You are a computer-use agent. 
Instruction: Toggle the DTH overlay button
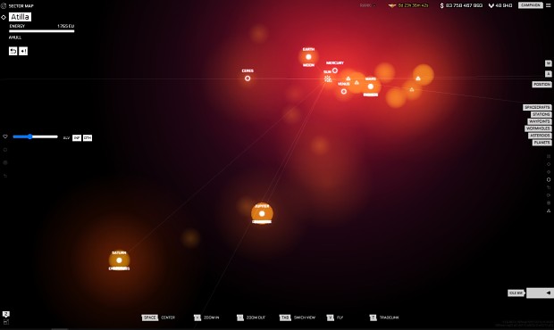(88, 138)
